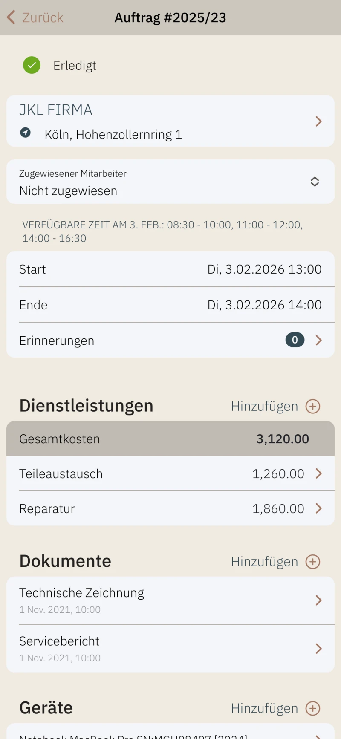Tap Hinzufügen for Dokumente
This screenshot has width=341, height=739.
(x=264, y=562)
